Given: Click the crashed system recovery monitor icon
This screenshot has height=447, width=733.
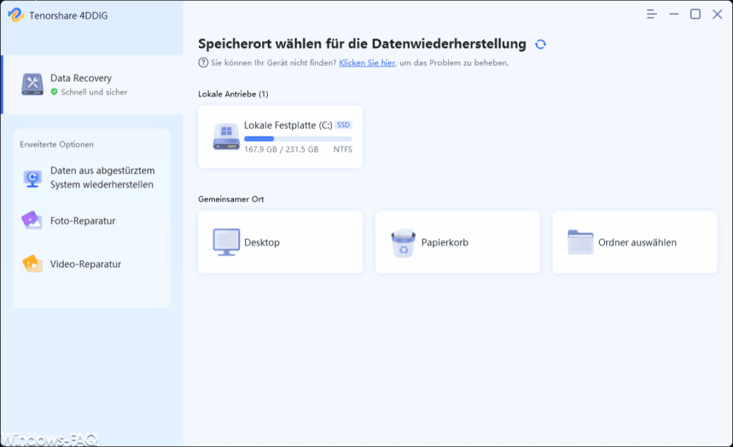Looking at the screenshot, I should (x=32, y=178).
